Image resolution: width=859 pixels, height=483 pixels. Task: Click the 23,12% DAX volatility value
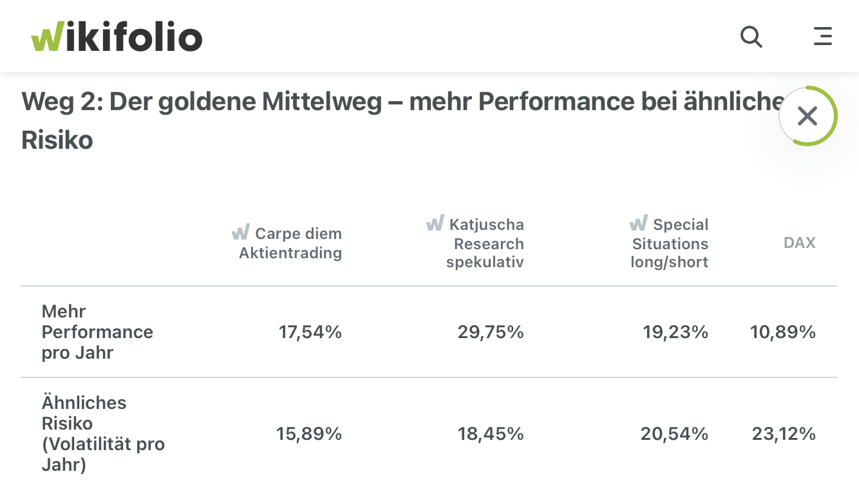tap(784, 434)
